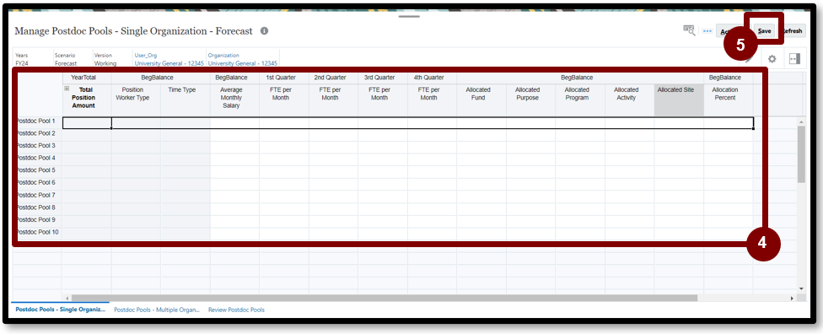Click the Refresh button
823x334 pixels.
(792, 31)
